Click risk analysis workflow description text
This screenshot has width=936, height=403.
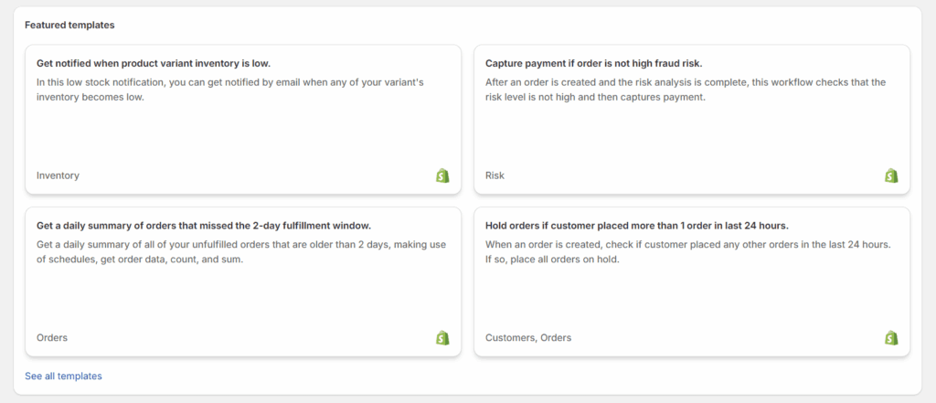pyautogui.click(x=686, y=90)
